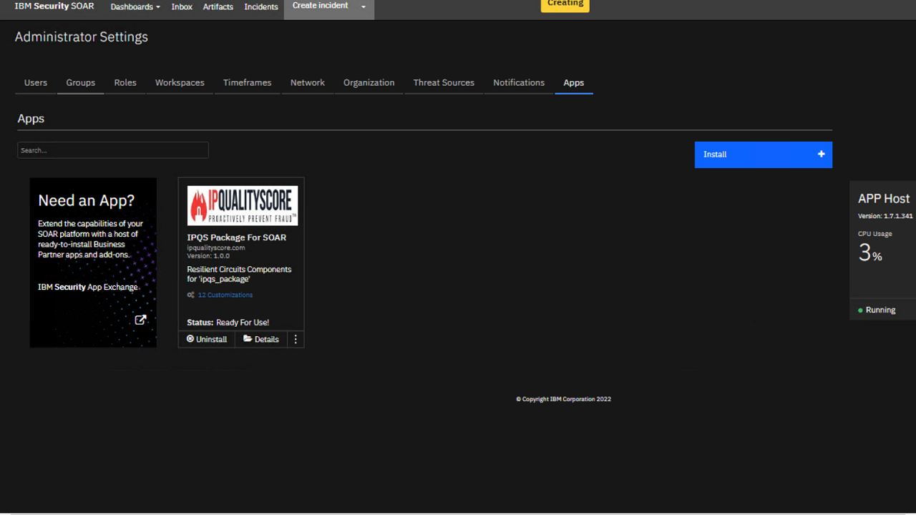
Task: Uninstall the IPQS Package app
Action: [207, 339]
